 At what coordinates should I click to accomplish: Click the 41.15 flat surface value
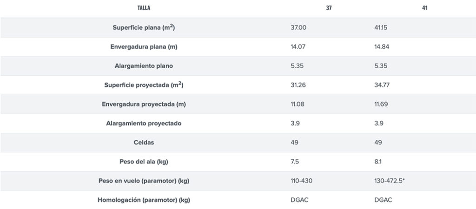tap(381, 28)
